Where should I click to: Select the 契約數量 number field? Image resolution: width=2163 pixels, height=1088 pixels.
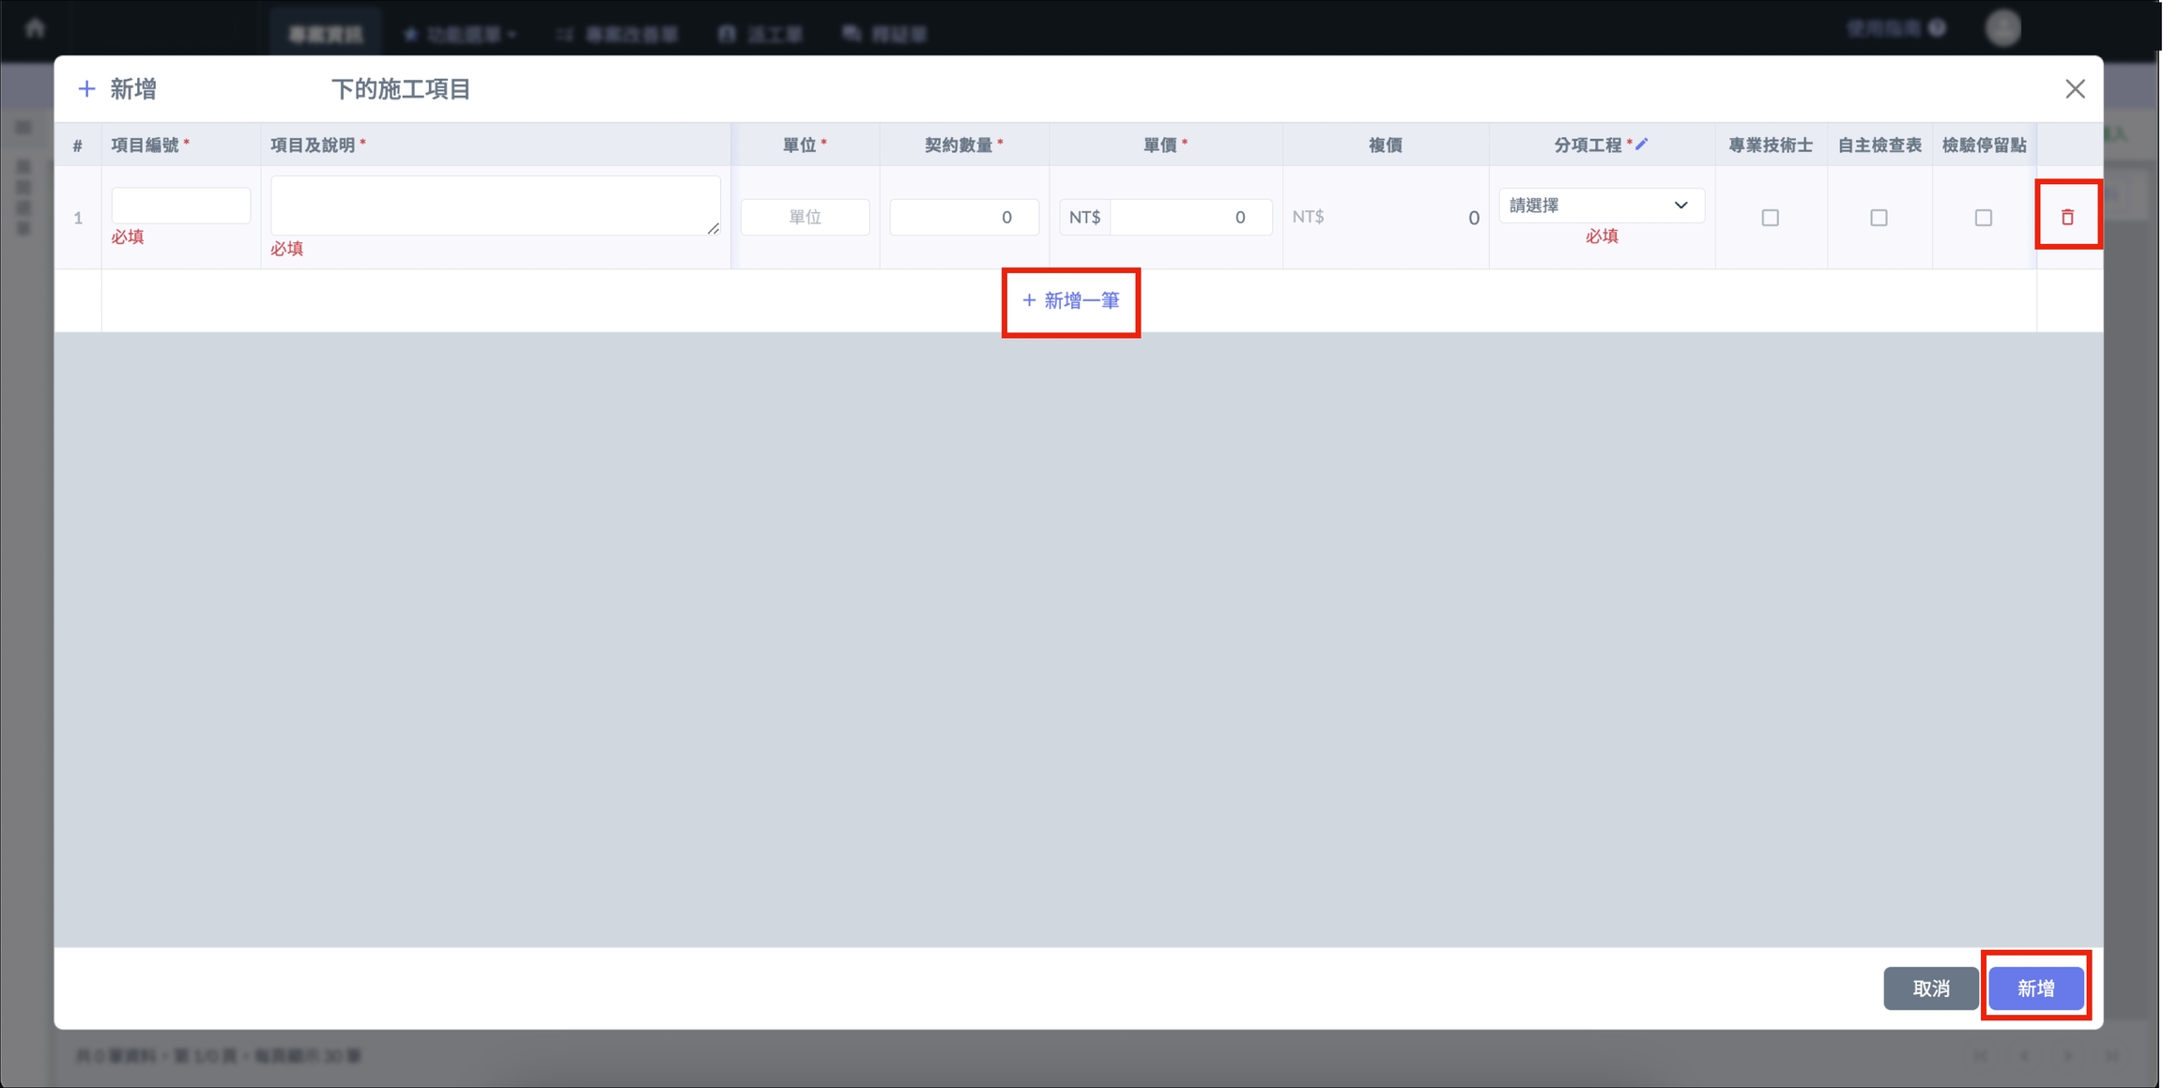coord(963,217)
